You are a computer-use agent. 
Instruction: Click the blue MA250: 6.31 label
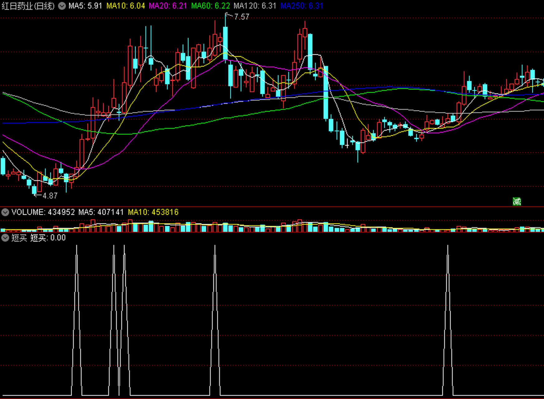tap(302, 6)
